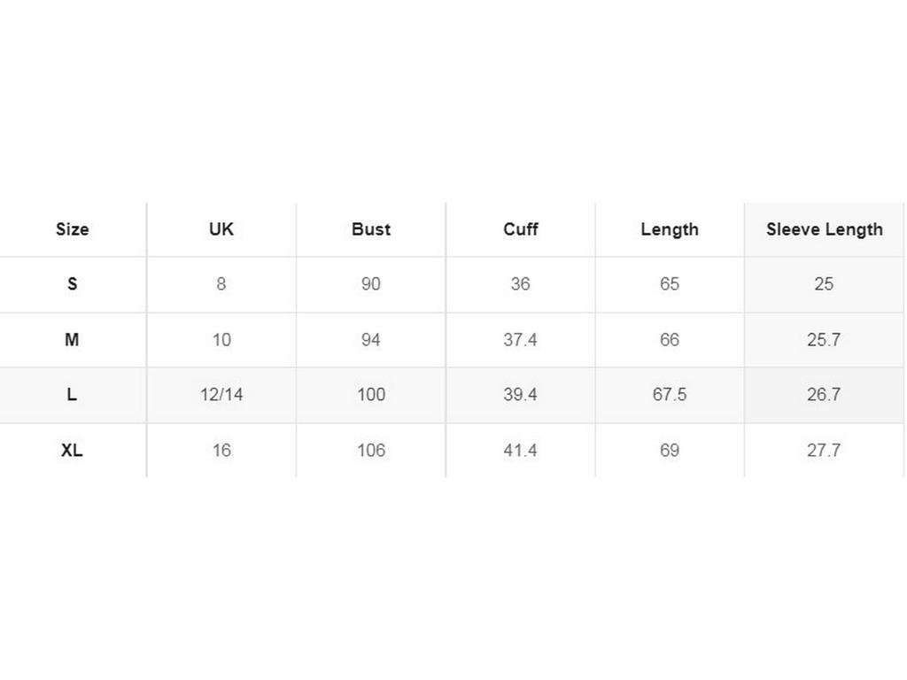
Task: Click the Cuff column header
Action: coord(520,229)
